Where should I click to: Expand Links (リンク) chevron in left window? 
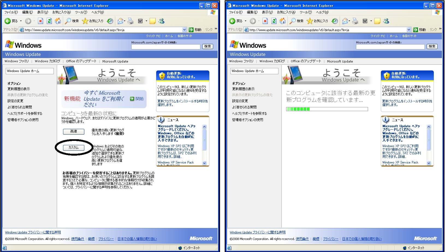point(216,29)
